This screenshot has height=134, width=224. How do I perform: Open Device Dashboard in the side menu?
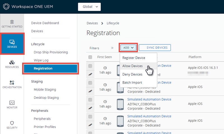click(45, 23)
